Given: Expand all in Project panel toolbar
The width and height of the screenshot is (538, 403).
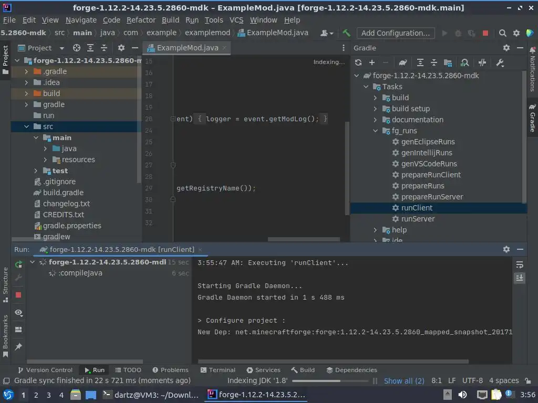Looking at the screenshot, I should point(90,48).
